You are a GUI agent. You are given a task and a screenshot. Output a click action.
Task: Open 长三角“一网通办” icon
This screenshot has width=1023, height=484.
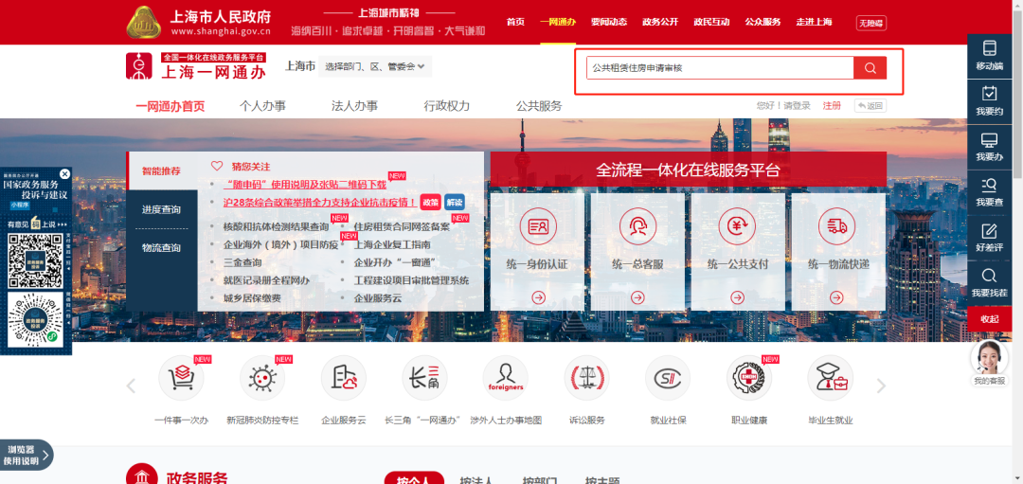tap(424, 378)
